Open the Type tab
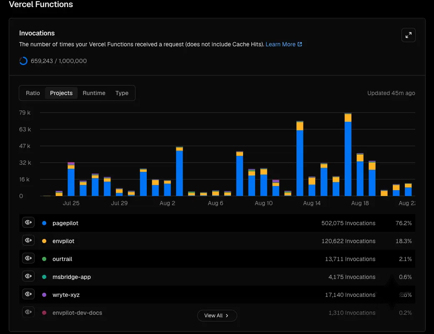Viewport: 434px width, 334px height. tap(122, 93)
